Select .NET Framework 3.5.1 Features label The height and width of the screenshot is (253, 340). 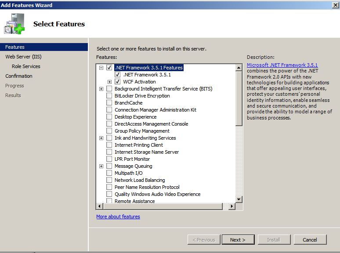point(149,68)
